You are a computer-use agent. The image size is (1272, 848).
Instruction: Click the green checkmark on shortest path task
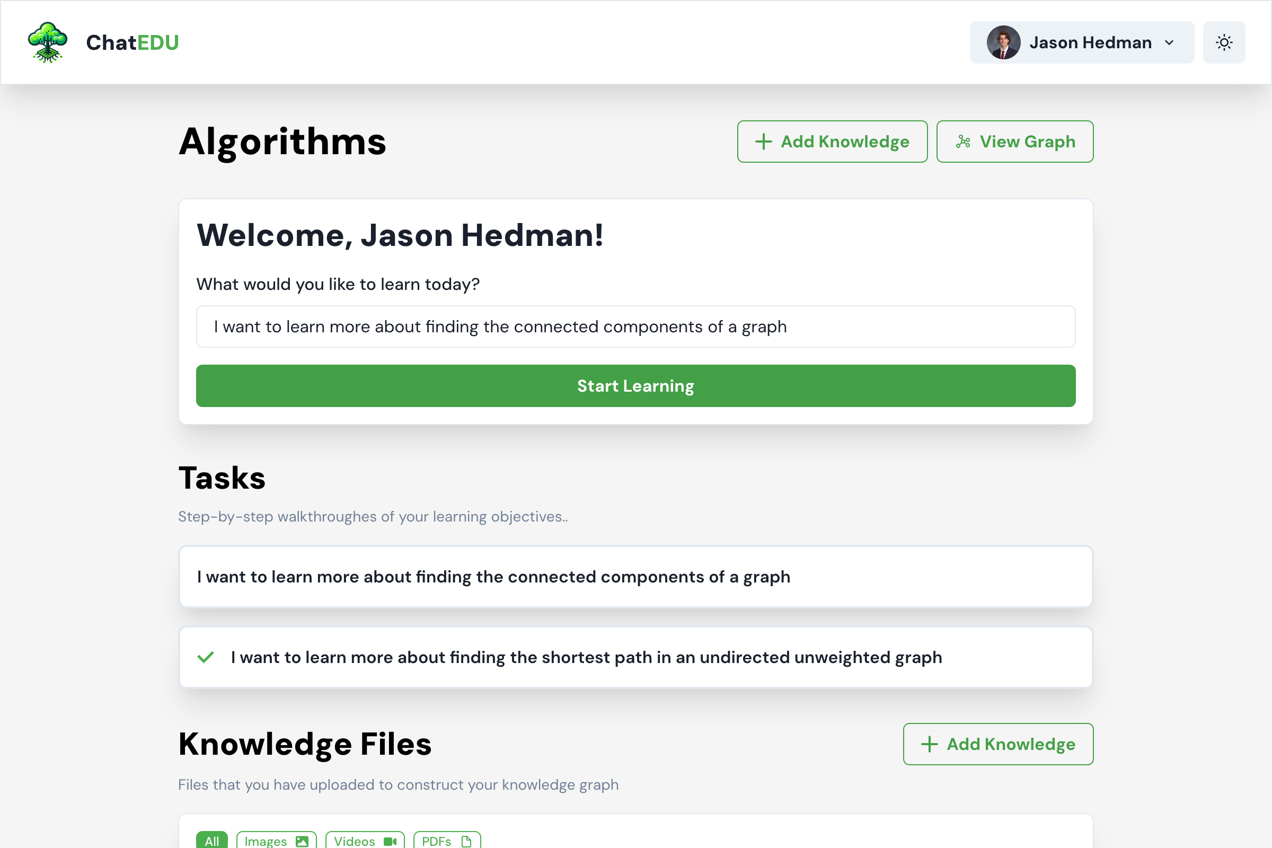coord(206,657)
